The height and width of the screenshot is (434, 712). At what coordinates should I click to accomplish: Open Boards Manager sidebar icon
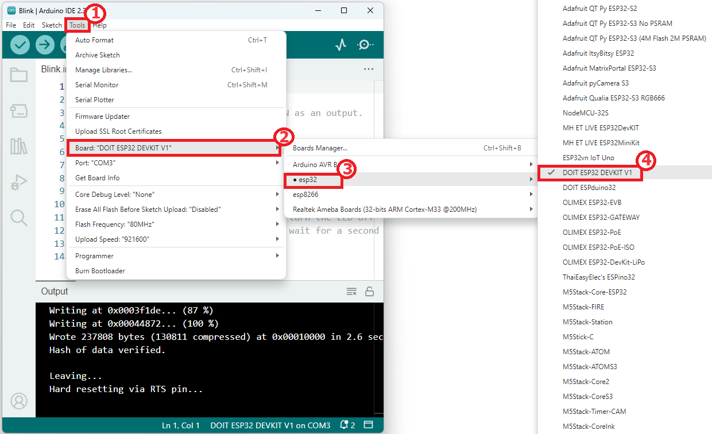[19, 111]
